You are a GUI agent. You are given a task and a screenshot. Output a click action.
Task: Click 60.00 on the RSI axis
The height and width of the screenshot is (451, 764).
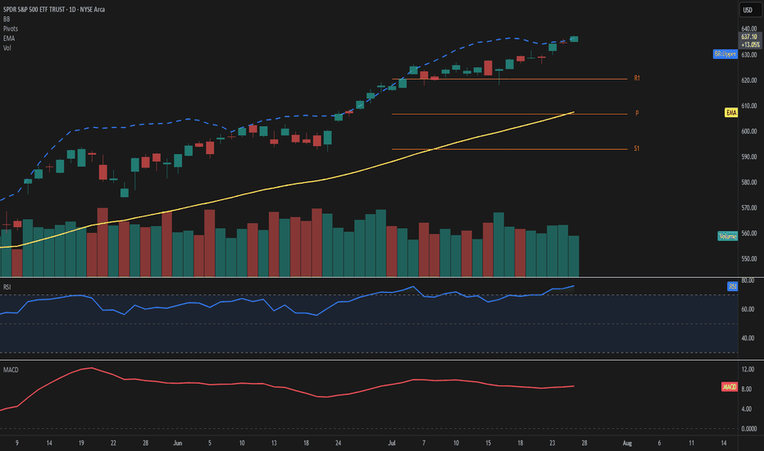748,309
